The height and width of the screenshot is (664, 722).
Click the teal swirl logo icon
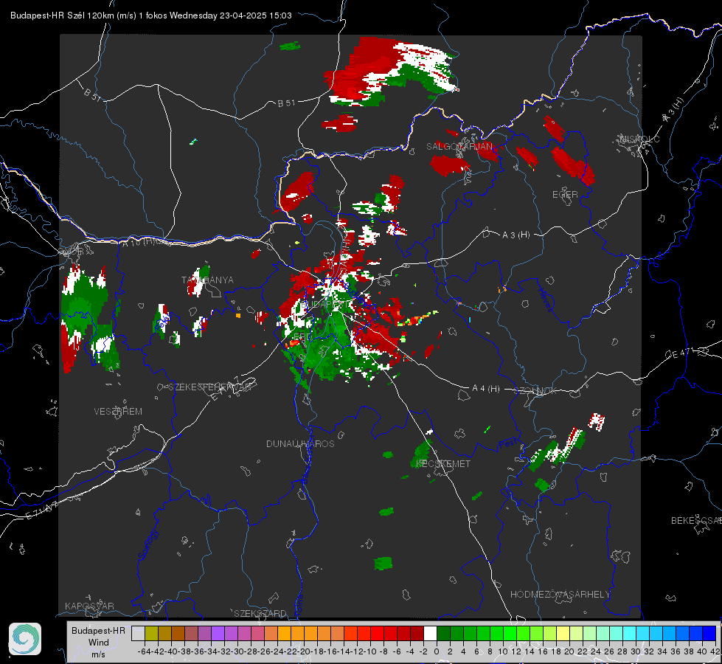(x=25, y=639)
